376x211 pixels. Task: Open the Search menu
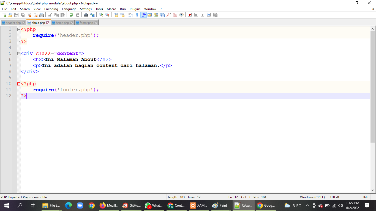click(25, 9)
